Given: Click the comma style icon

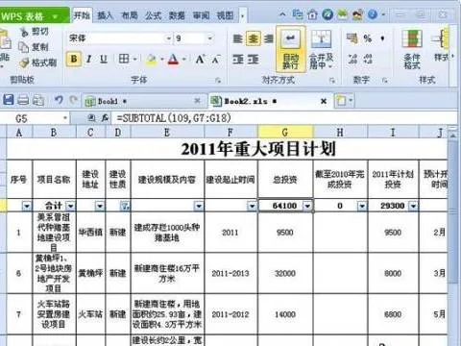Looking at the screenshot, I should coord(382,38).
